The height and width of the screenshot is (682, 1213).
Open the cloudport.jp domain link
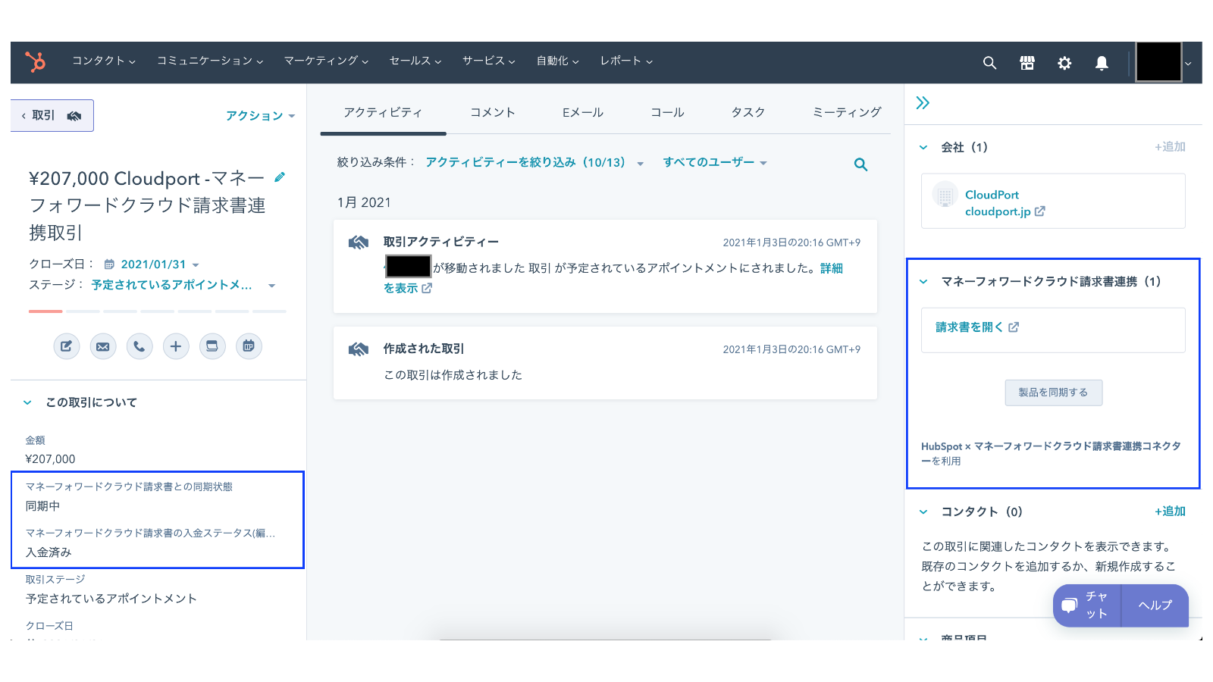(998, 211)
